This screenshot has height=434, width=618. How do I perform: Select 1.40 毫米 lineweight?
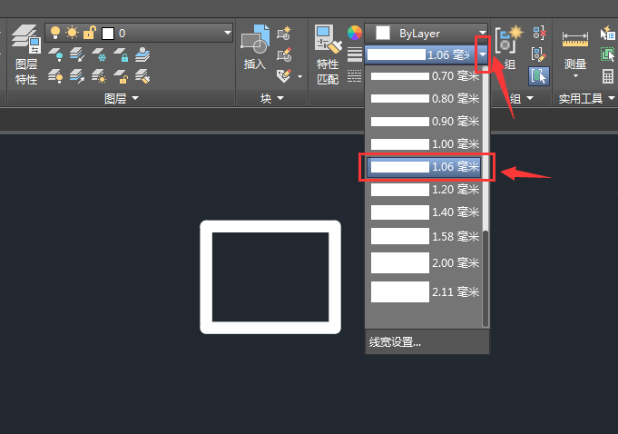(x=425, y=212)
